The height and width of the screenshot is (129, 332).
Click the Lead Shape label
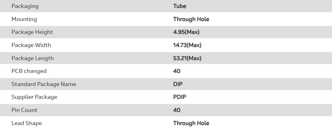[x=27, y=123]
